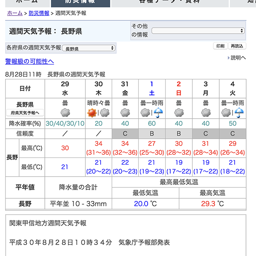Click the cloudy icon for Monday the 3rd
Viewport: 256px width, 256px height.
(206, 113)
